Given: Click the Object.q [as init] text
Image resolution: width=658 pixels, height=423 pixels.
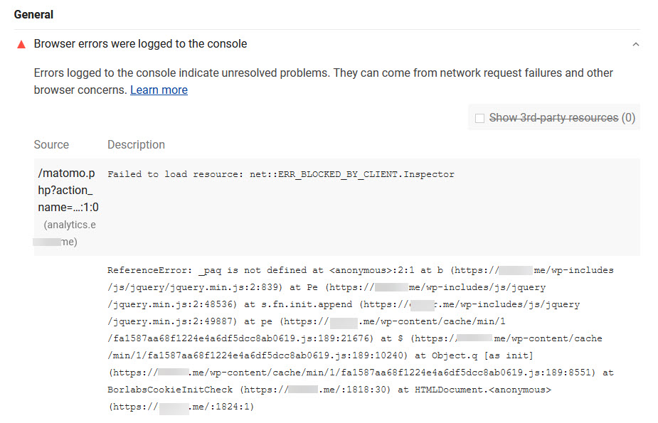Looking at the screenshot, I should point(474,356).
